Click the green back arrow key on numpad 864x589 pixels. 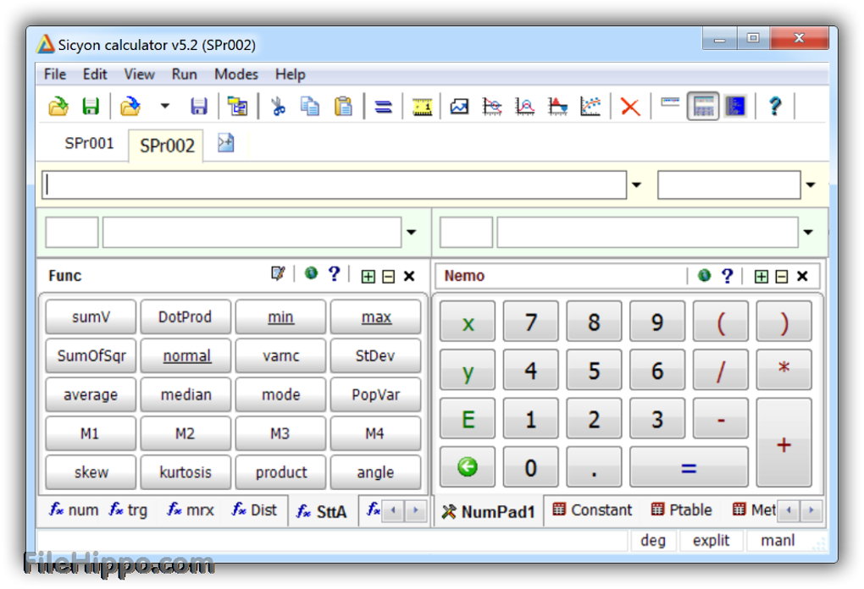pos(467,466)
